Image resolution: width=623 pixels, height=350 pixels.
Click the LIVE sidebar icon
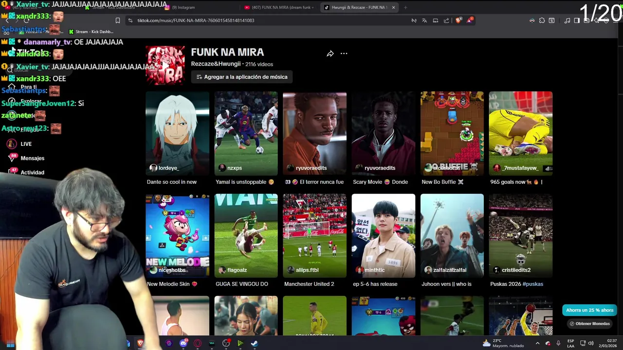12,144
